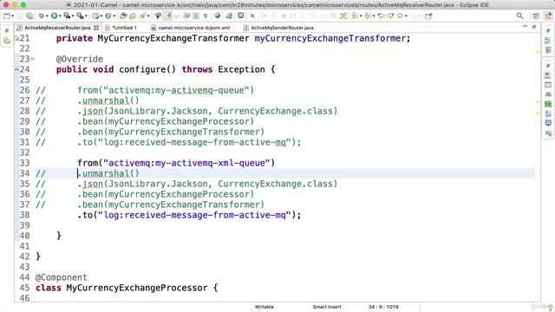
Task: Open the New Java Class dropdown arrow
Action: (114, 16)
